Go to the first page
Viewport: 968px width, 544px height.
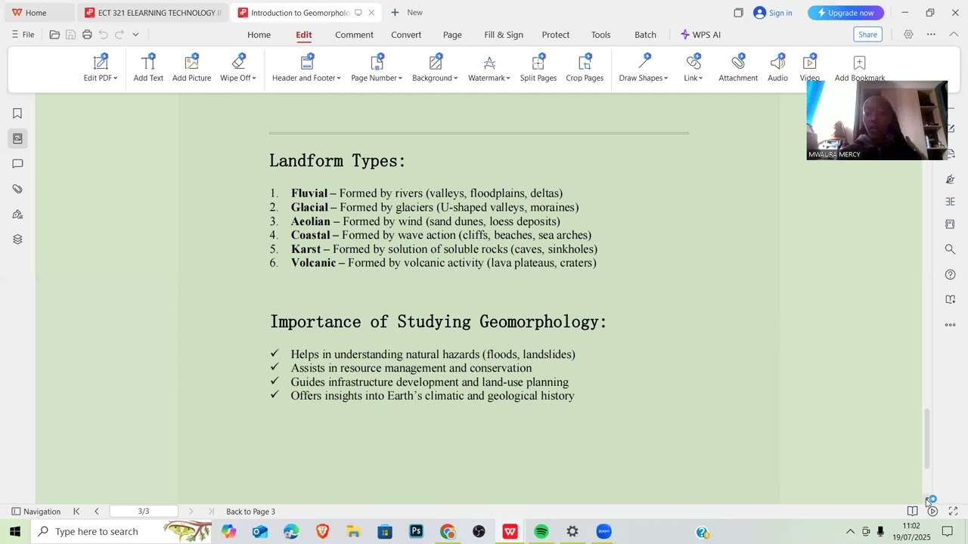point(76,512)
